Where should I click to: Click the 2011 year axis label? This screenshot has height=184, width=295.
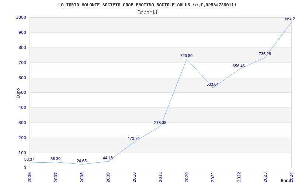click(160, 177)
